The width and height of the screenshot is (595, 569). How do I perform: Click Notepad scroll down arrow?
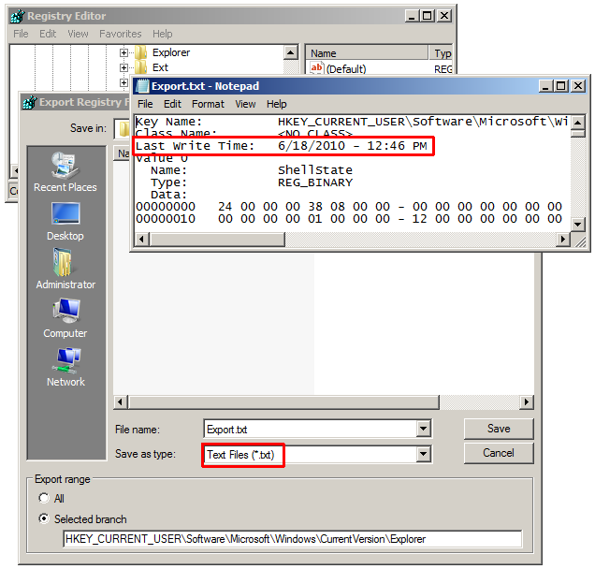[x=577, y=225]
